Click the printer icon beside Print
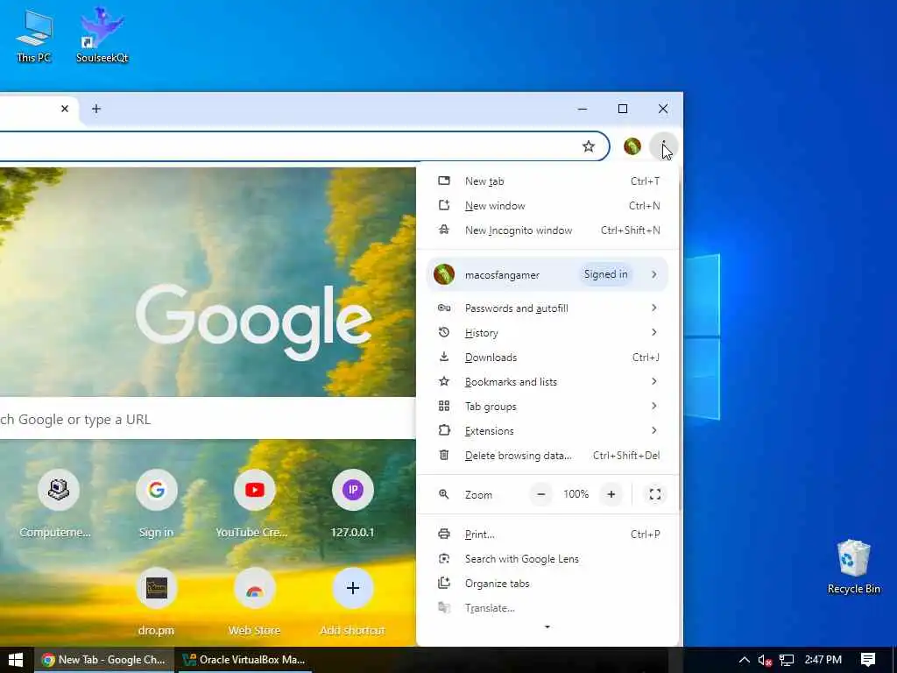The height and width of the screenshot is (673, 897). point(444,534)
